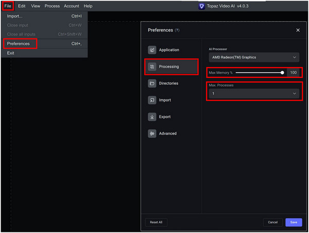309x233 pixels.
Task: Click the Preferences dialog heading
Action: pos(160,30)
